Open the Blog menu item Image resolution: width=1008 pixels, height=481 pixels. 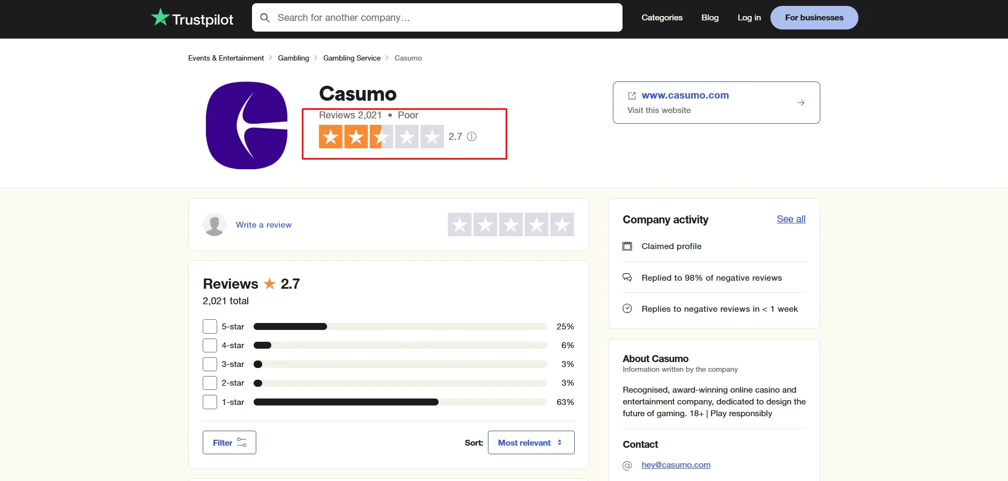tap(710, 18)
